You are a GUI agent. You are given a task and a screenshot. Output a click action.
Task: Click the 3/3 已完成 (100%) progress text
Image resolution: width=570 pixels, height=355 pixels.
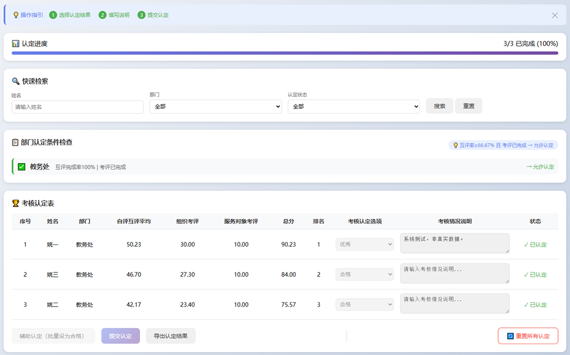530,44
